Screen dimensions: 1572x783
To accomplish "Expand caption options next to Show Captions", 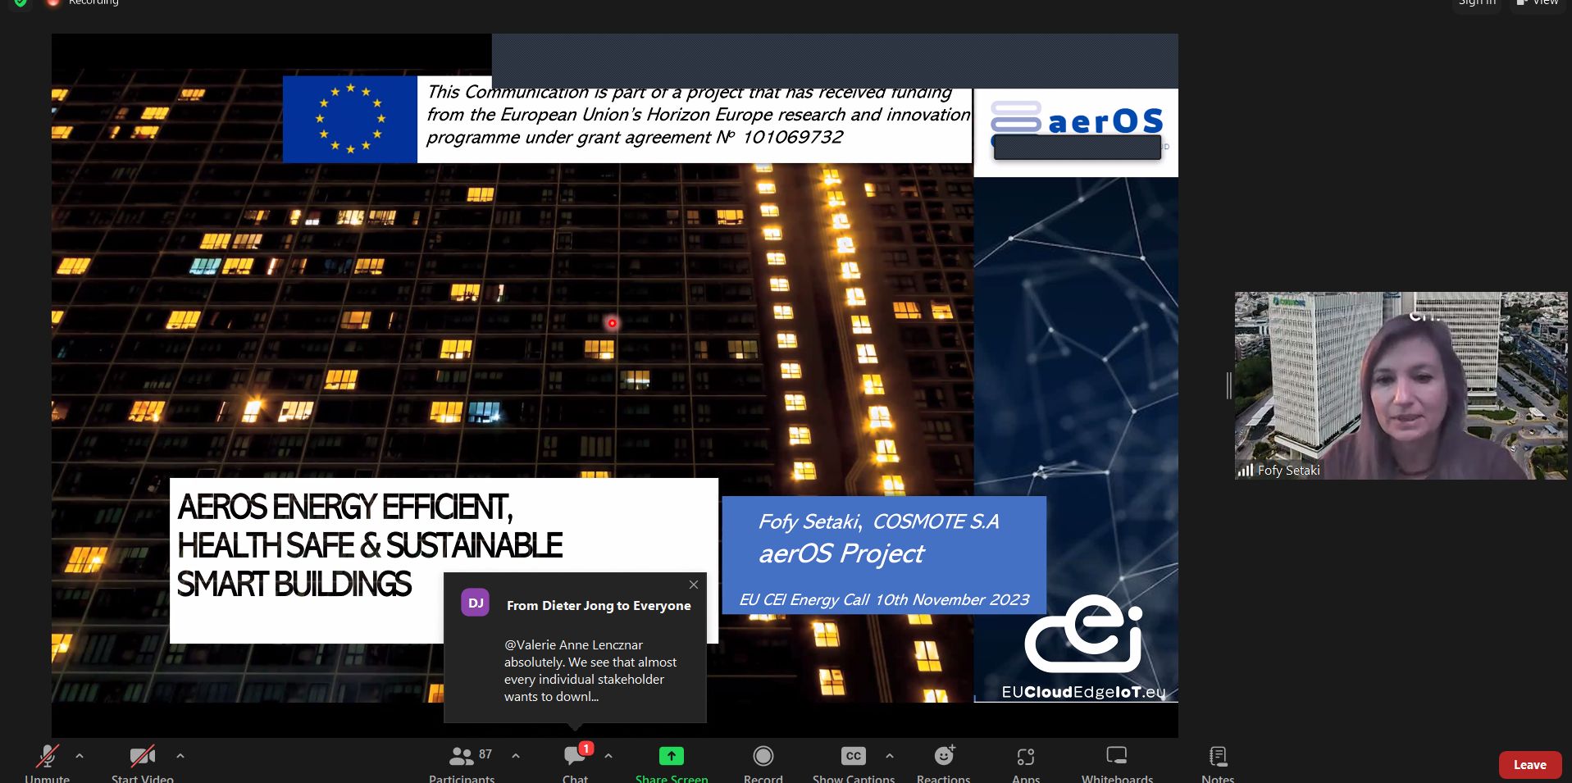I will [x=888, y=756].
